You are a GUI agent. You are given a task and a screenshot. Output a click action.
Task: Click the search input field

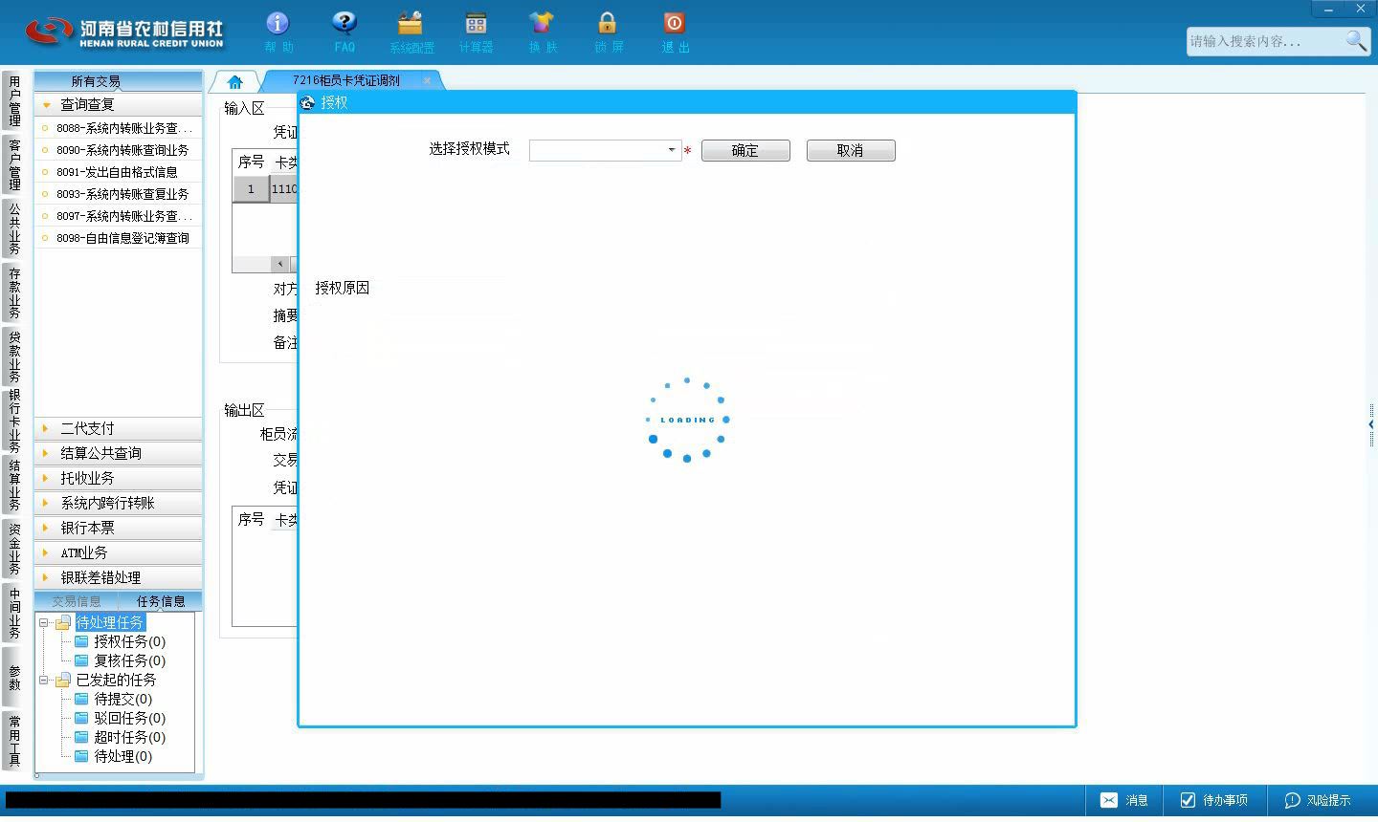tap(1265, 41)
